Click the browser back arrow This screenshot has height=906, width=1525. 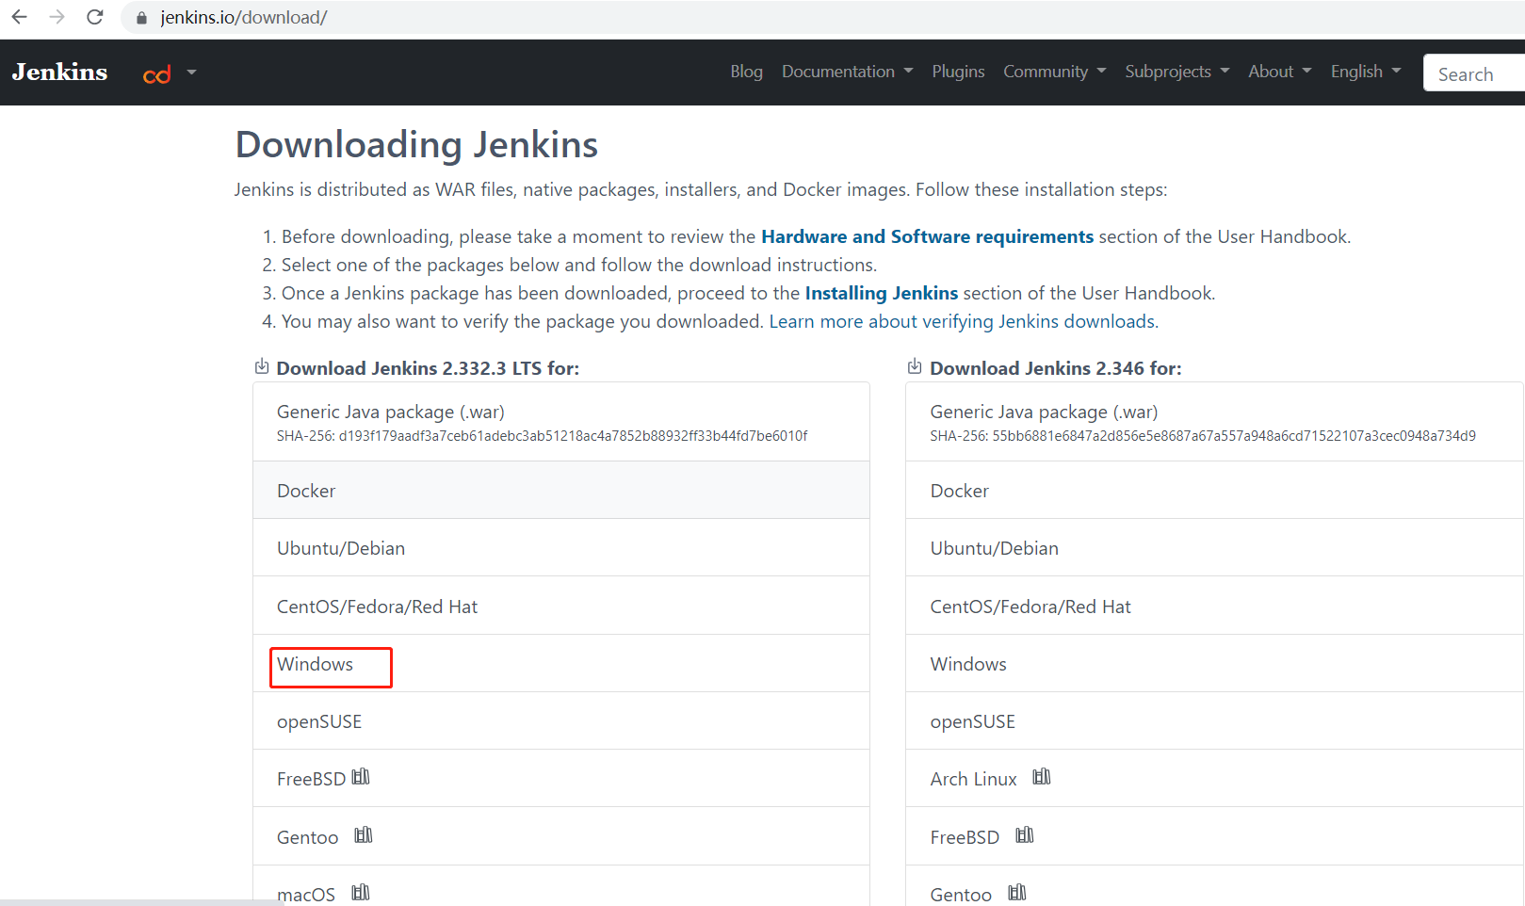tap(19, 17)
